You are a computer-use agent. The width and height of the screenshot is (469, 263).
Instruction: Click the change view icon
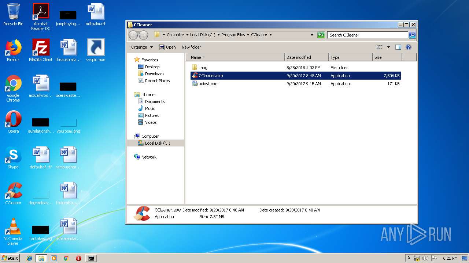tap(380, 47)
